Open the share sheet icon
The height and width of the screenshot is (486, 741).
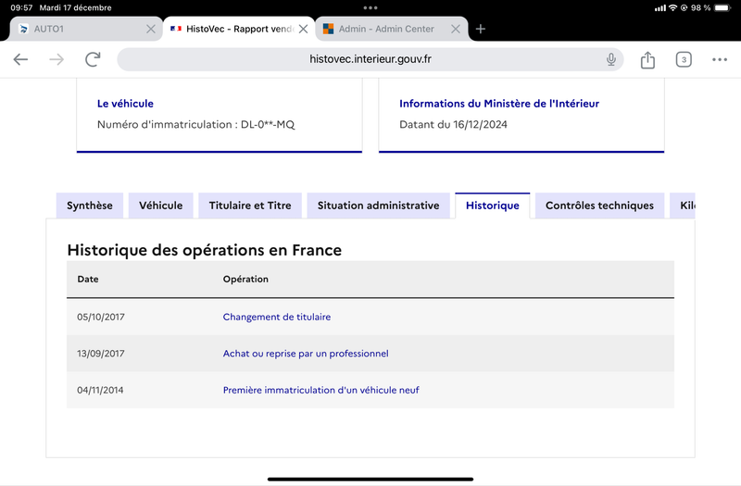647,59
